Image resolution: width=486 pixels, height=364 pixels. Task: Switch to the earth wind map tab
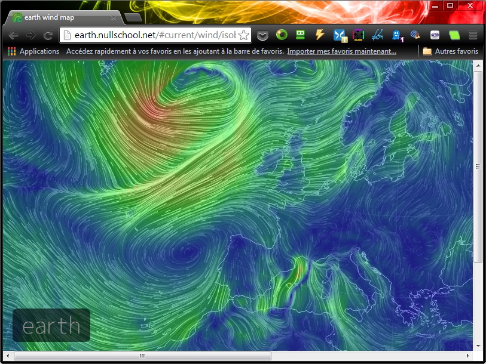[63, 17]
